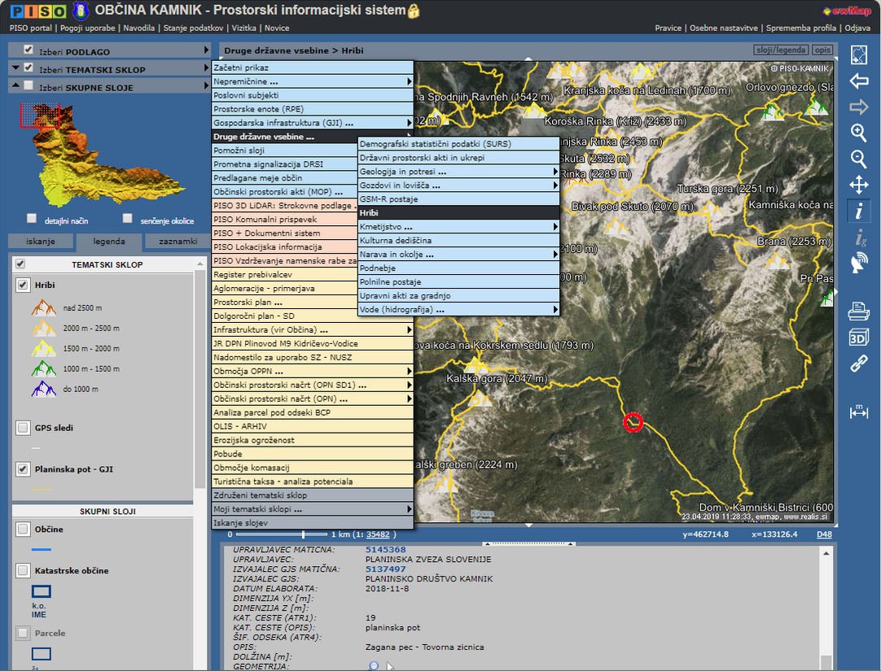Viewport: 881px width, 671px height.
Task: Show full municipality extent map icon
Action: pos(858,55)
